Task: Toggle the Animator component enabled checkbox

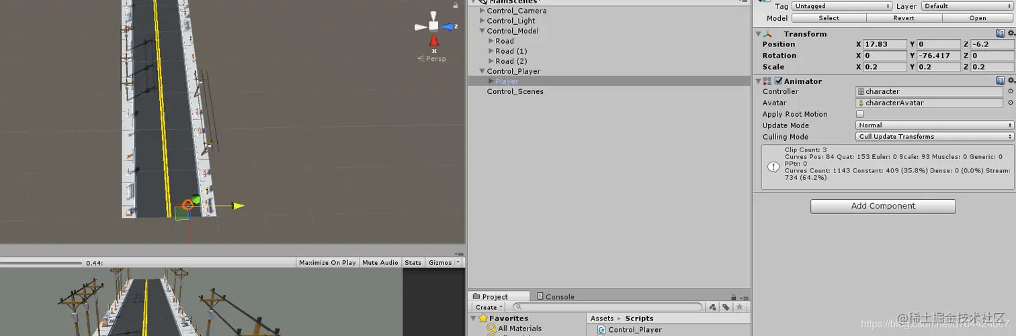Action: click(779, 81)
